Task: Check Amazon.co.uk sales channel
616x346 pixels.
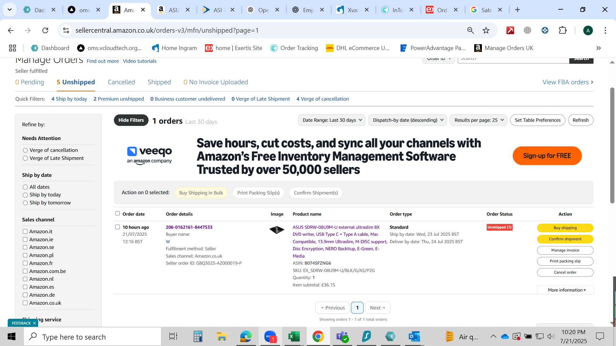Action: (25, 303)
